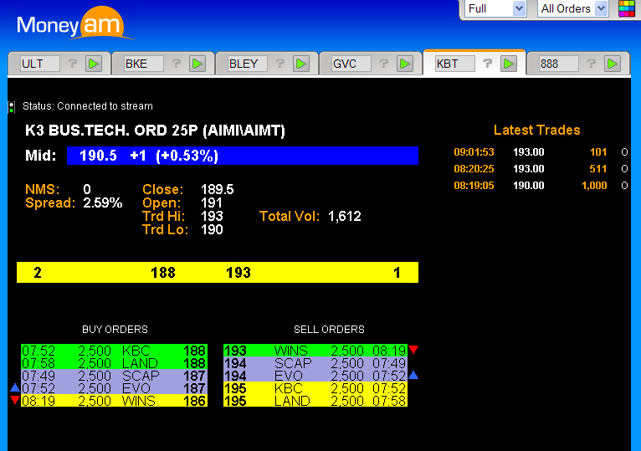641x451 pixels.
Task: Click the red down arrow beside buy order WINS
Action: (15, 400)
